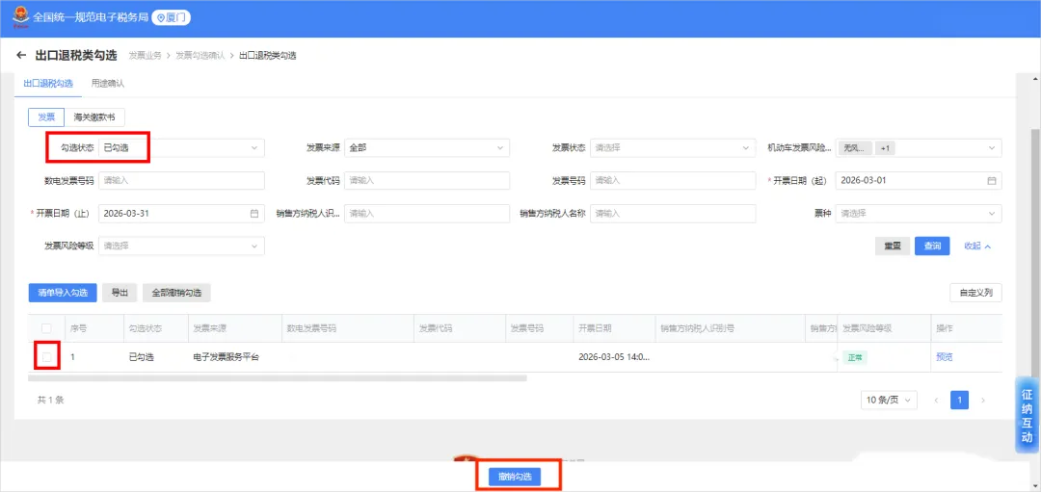Click 共 1 条 total count text
The image size is (1041, 492).
click(50, 400)
